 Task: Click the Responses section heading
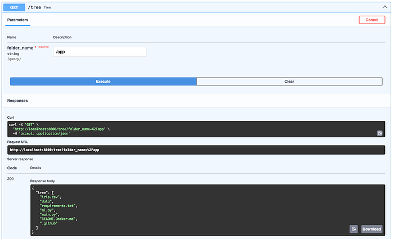tap(17, 101)
